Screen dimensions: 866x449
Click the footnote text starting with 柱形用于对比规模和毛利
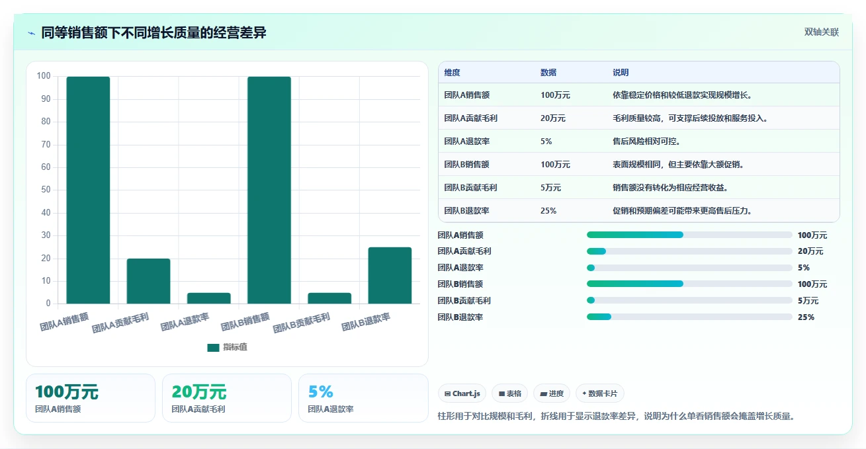tap(616, 416)
